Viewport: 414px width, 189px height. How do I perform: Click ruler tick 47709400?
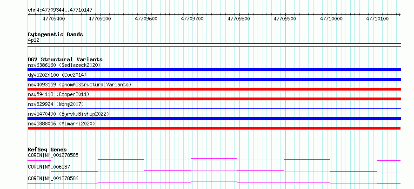tap(54, 19)
